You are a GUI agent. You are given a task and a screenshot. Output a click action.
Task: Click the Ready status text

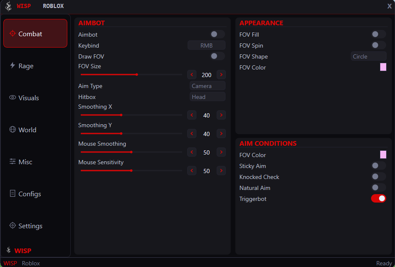pyautogui.click(x=384, y=263)
